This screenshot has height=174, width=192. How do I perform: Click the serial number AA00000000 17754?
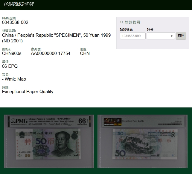point(51,53)
